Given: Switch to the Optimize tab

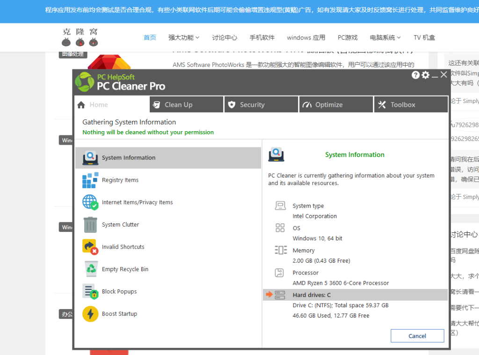Looking at the screenshot, I should click(x=336, y=104).
